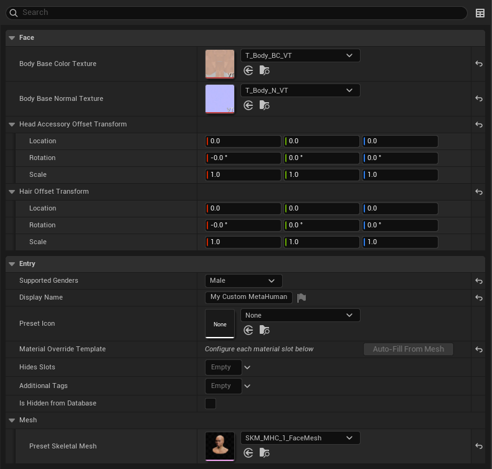Reset Material Override Template to default

click(478, 349)
